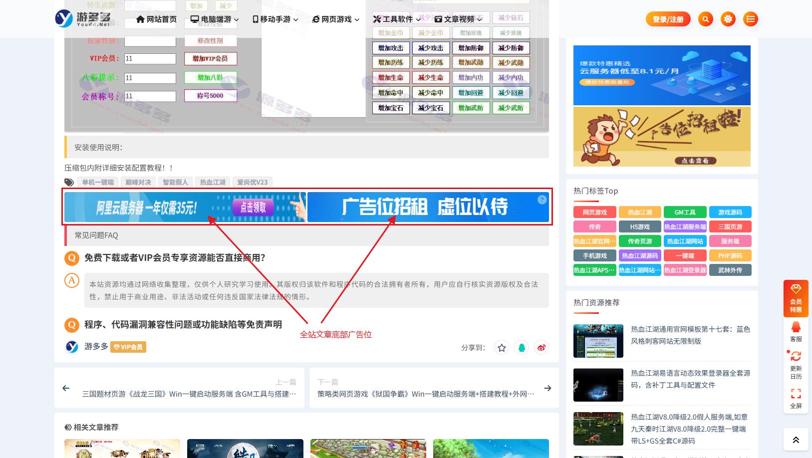Click the 广告位招租 虚位以待 banner
This screenshot has height=458, width=812.
click(x=428, y=207)
